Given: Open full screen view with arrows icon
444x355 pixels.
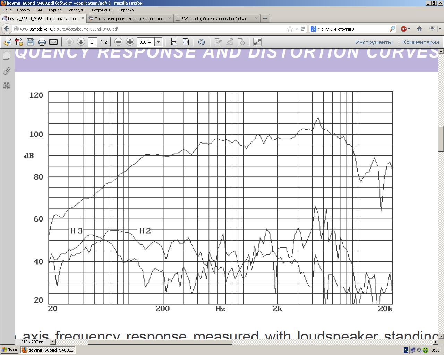Looking at the screenshot, I should coord(257,42).
